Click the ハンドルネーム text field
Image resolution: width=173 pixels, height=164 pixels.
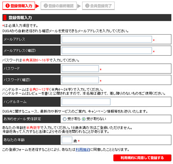(x=86, y=102)
